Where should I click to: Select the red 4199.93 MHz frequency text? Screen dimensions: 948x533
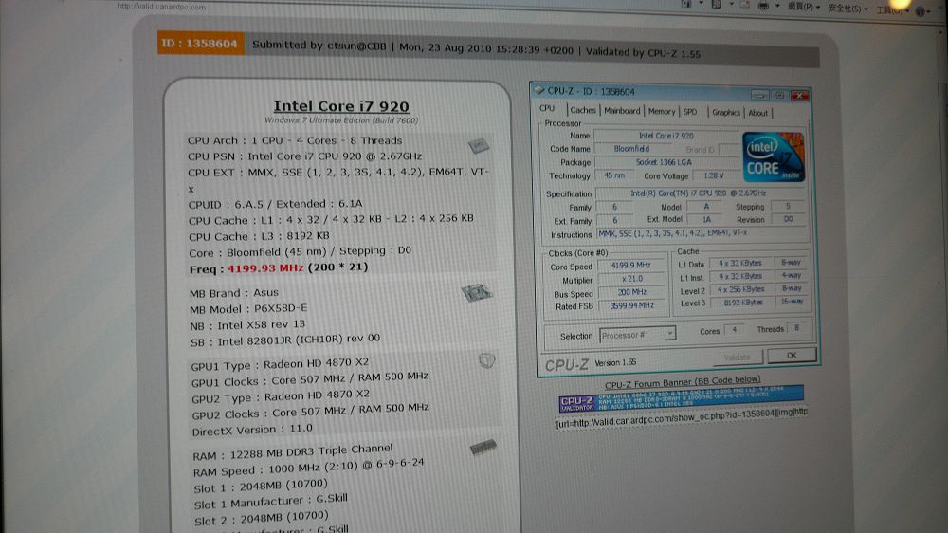(x=265, y=268)
